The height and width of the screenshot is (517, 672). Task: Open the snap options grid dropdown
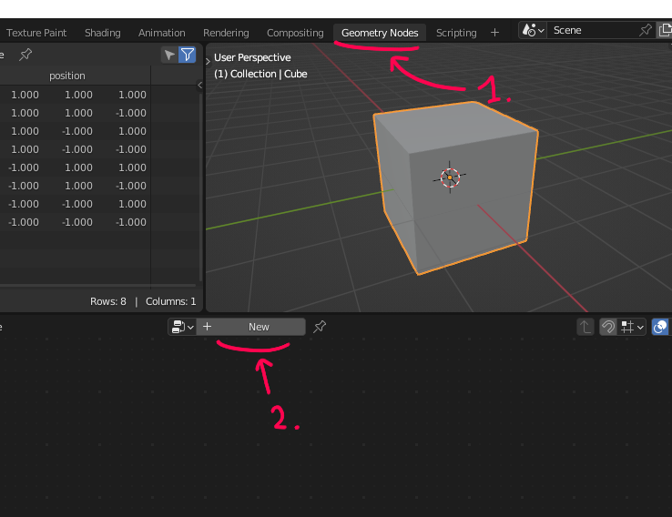coord(632,327)
